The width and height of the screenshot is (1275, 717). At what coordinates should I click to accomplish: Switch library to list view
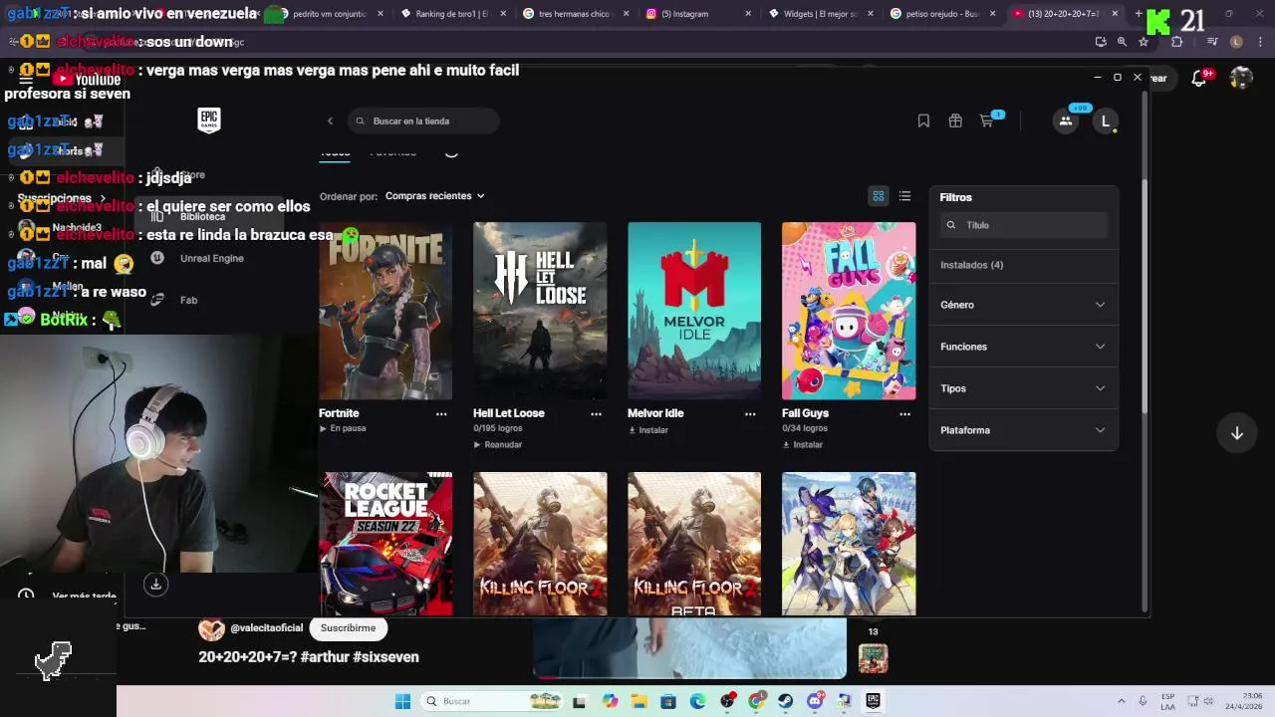coord(904,196)
